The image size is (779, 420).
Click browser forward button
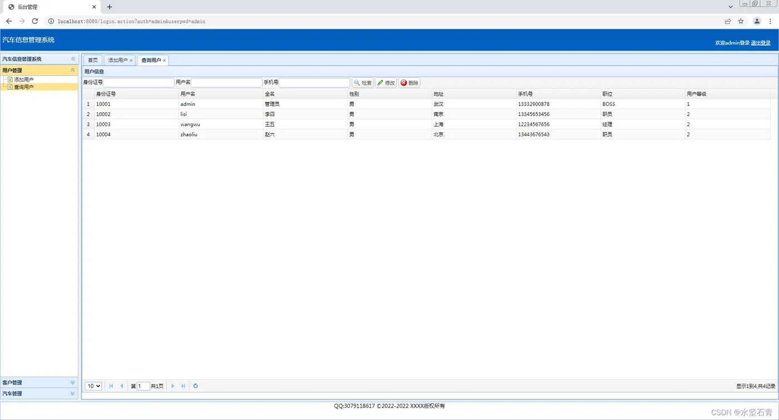tap(22, 21)
